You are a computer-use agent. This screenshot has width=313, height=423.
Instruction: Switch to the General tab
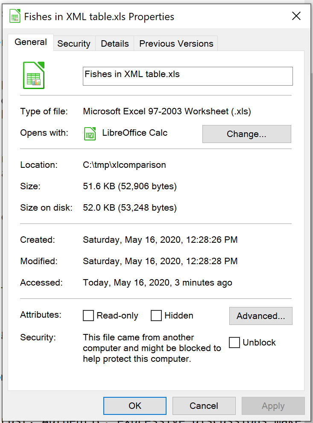31,42
